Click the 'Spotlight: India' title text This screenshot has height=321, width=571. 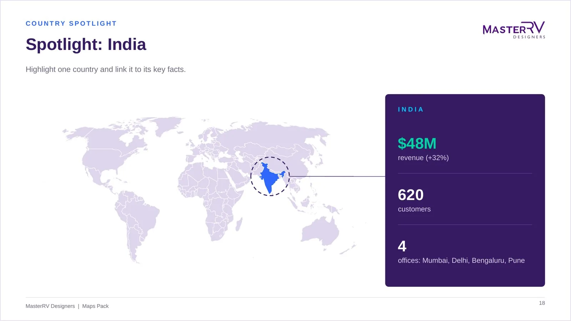pyautogui.click(x=86, y=45)
